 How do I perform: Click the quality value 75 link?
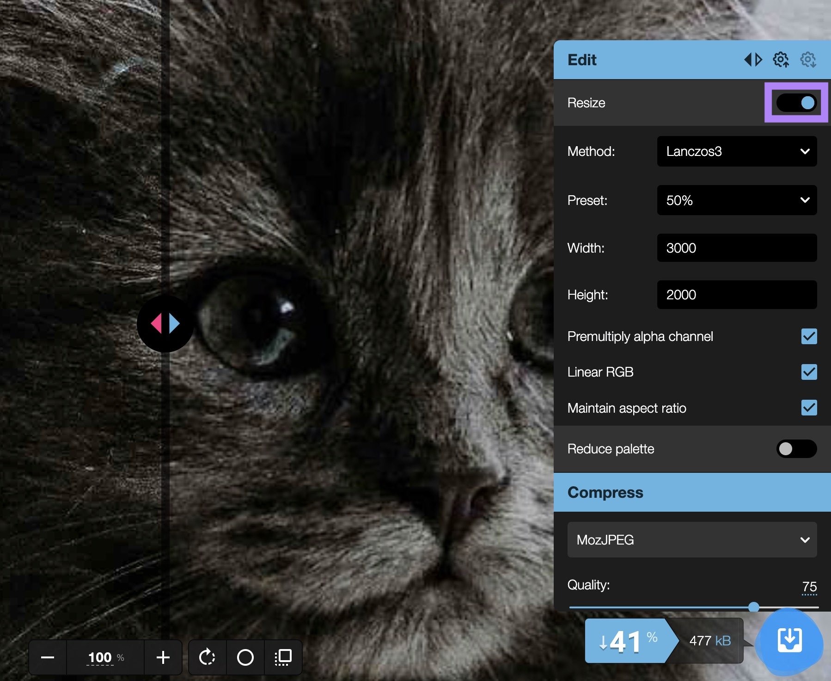tap(810, 586)
